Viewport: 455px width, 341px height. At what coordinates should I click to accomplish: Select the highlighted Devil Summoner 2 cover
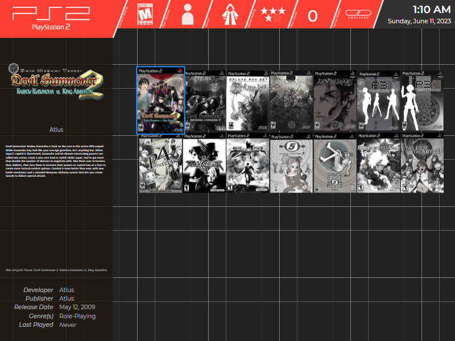point(160,101)
